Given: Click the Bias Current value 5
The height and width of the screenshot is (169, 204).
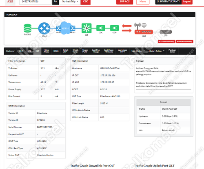Looking at the screenshot, I should point(41,96).
